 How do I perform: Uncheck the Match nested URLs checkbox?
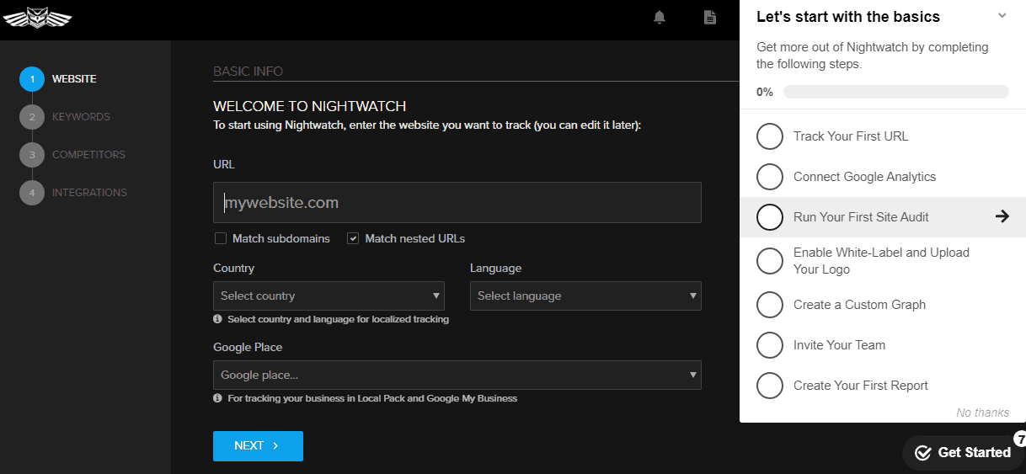point(353,238)
